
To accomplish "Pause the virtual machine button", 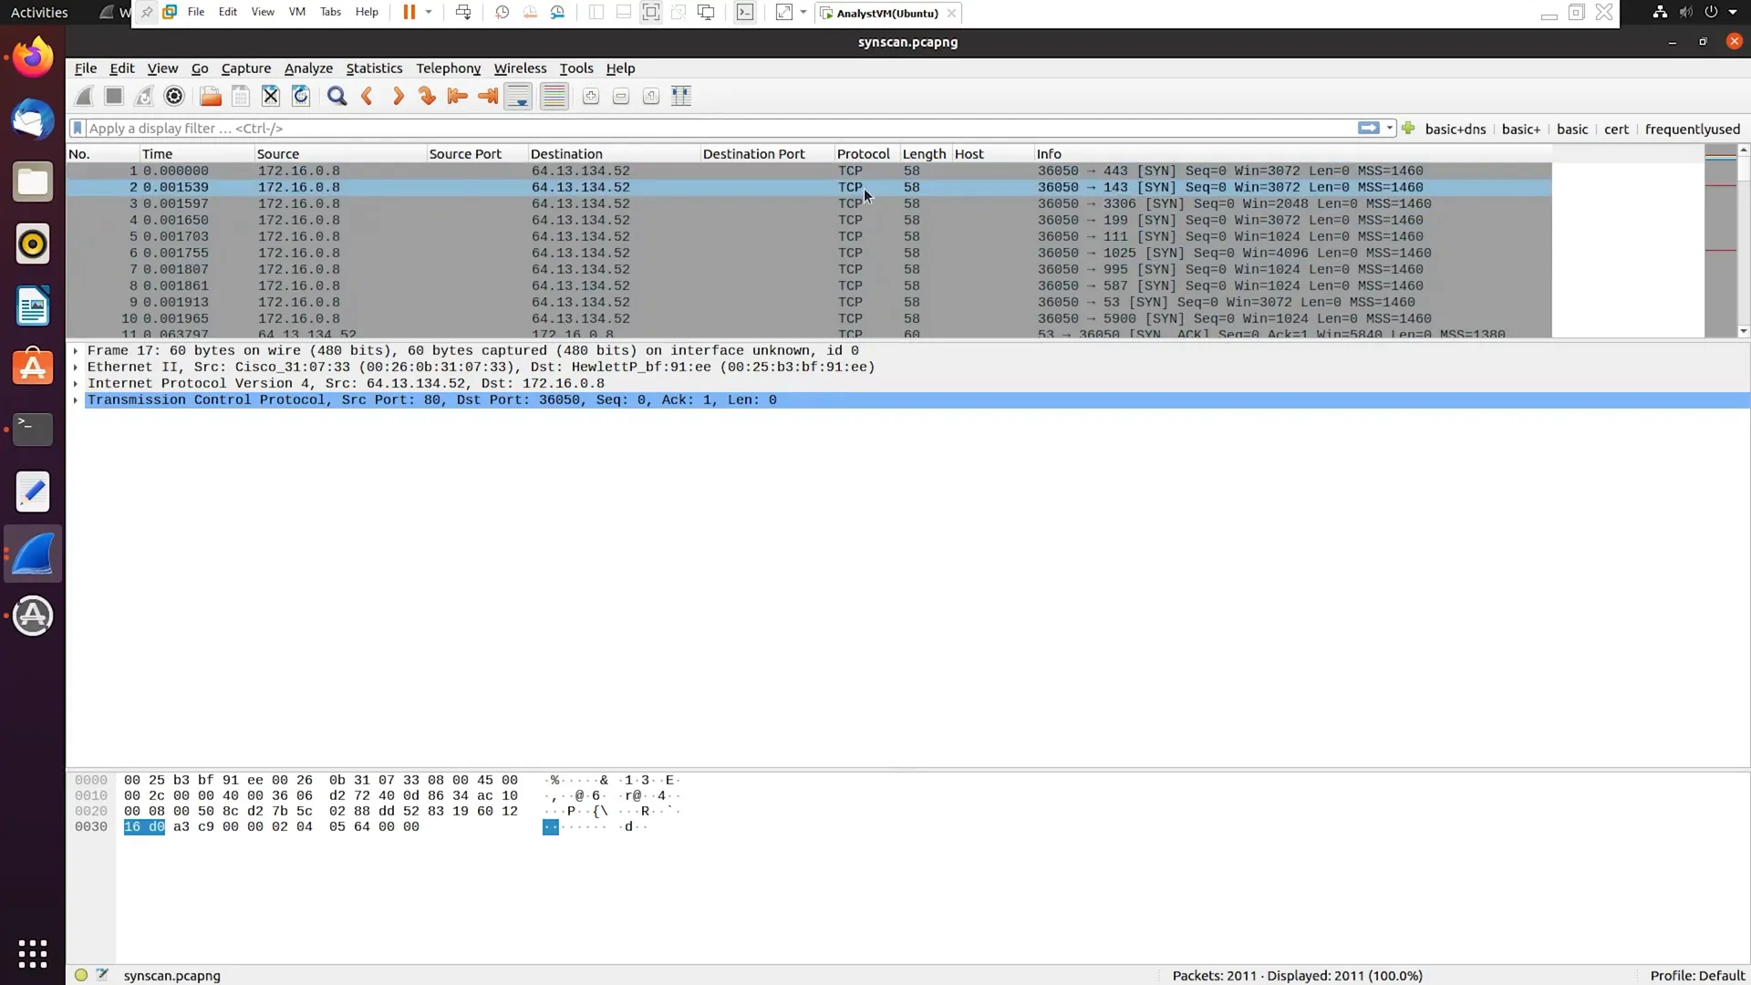I will coord(409,13).
